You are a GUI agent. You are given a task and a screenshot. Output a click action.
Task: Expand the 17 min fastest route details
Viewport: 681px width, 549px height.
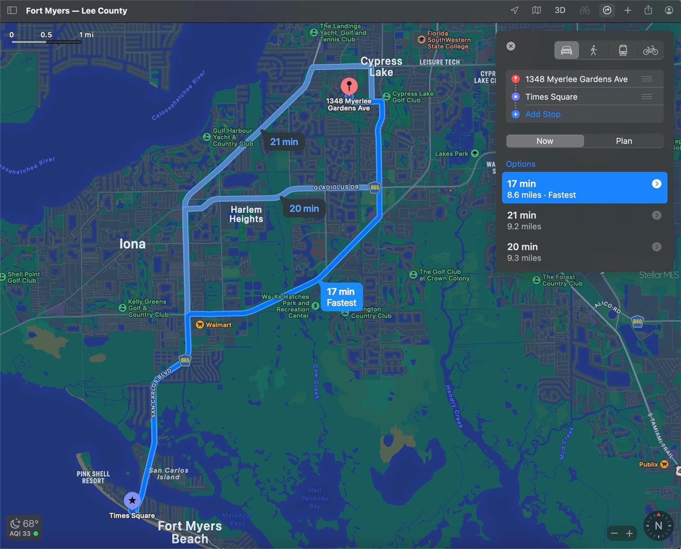coord(656,184)
